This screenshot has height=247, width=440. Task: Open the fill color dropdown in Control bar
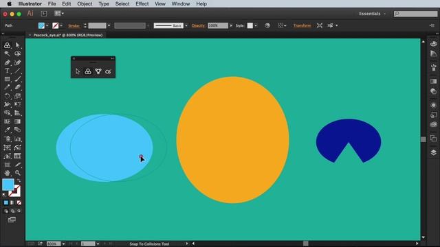pos(47,25)
